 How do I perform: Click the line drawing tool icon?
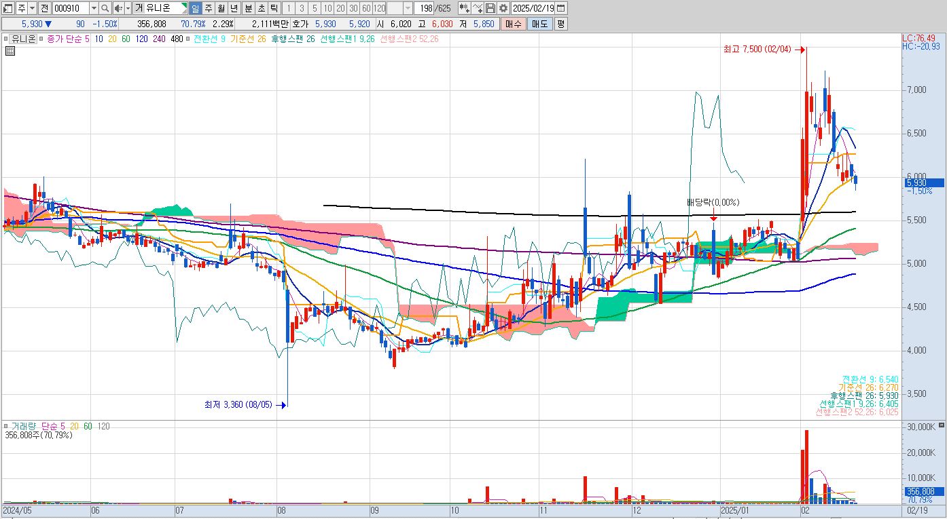pyautogui.click(x=478, y=8)
